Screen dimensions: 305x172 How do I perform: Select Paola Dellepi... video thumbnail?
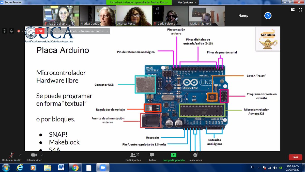point(62,16)
